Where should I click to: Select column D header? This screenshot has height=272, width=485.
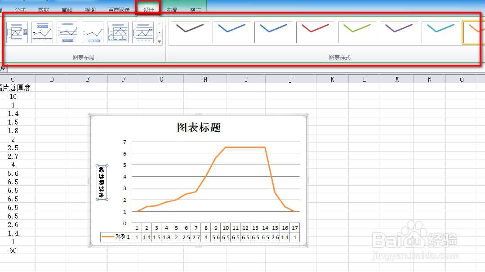[x=52, y=79]
